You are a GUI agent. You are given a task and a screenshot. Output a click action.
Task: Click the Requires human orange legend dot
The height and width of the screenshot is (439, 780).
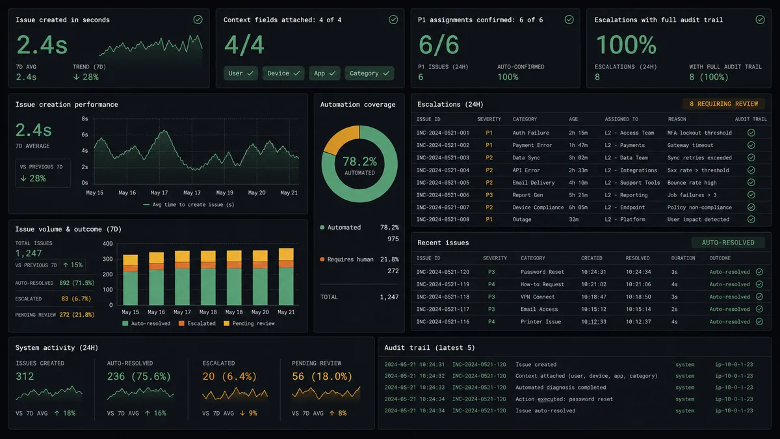tap(322, 259)
